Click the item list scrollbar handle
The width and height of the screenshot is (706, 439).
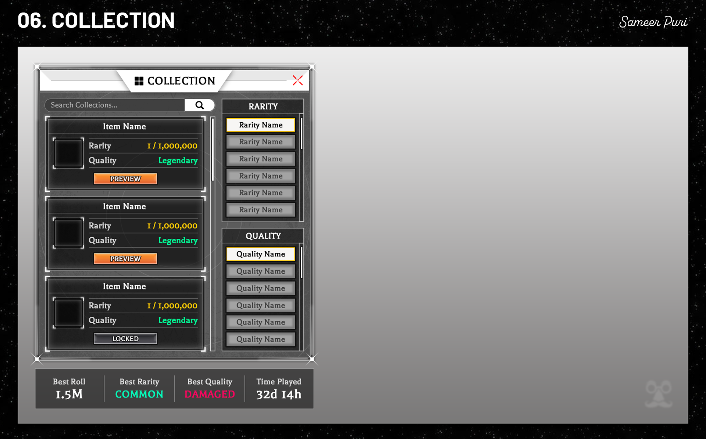[x=213, y=149]
